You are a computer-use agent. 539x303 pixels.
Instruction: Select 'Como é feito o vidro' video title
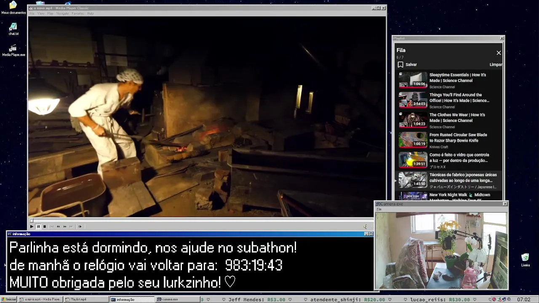pyautogui.click(x=459, y=158)
